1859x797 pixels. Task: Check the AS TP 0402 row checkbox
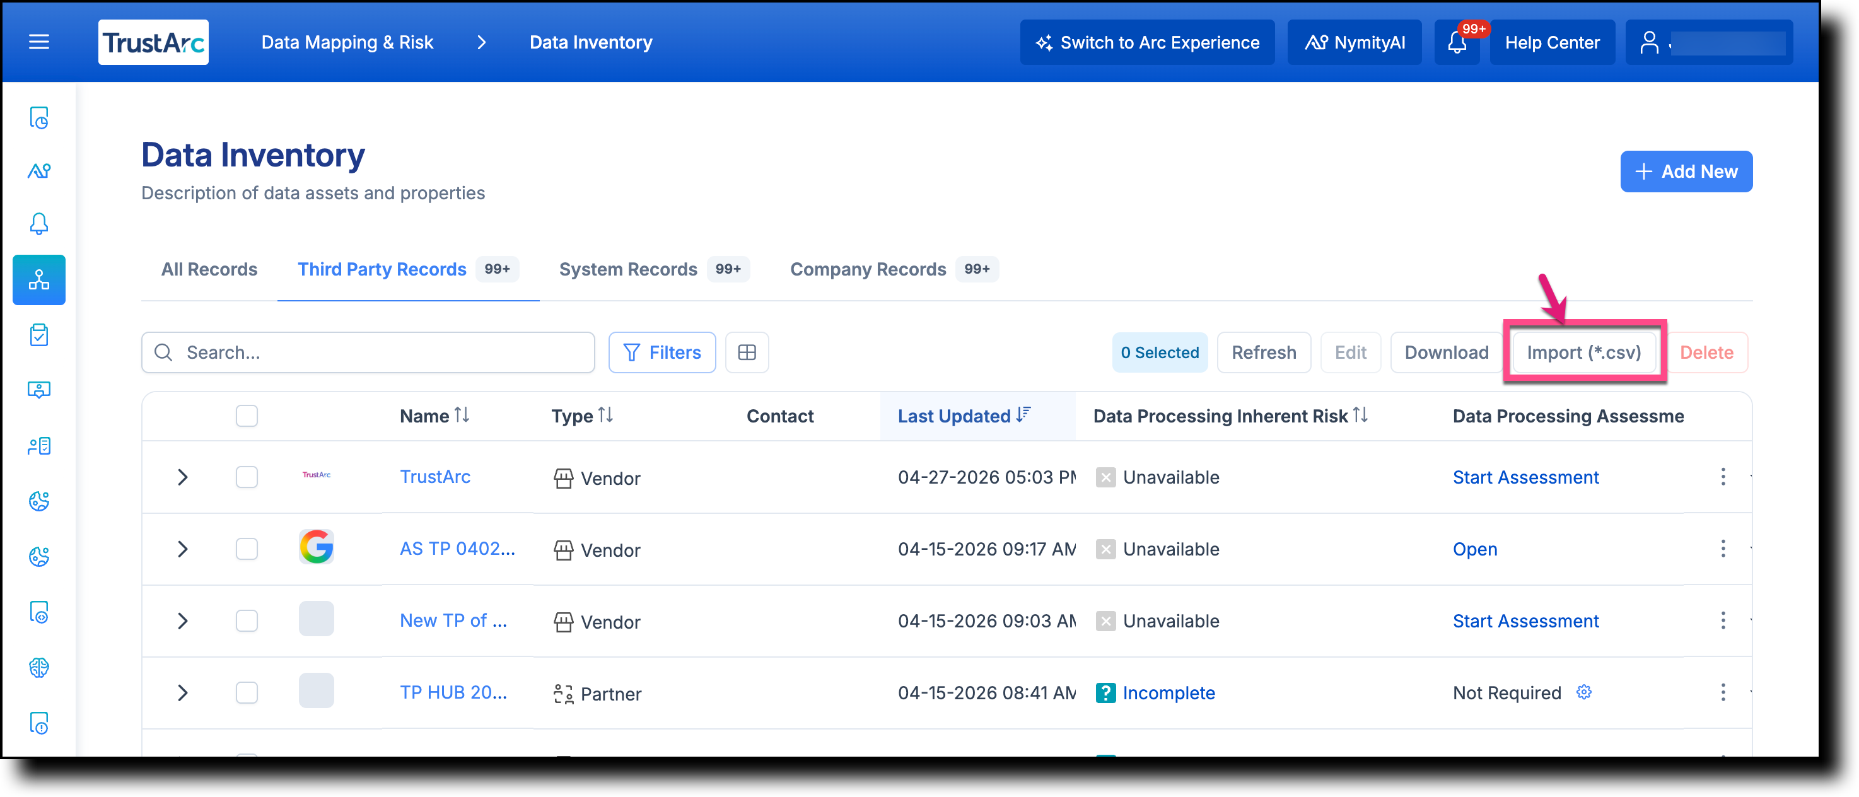[247, 549]
